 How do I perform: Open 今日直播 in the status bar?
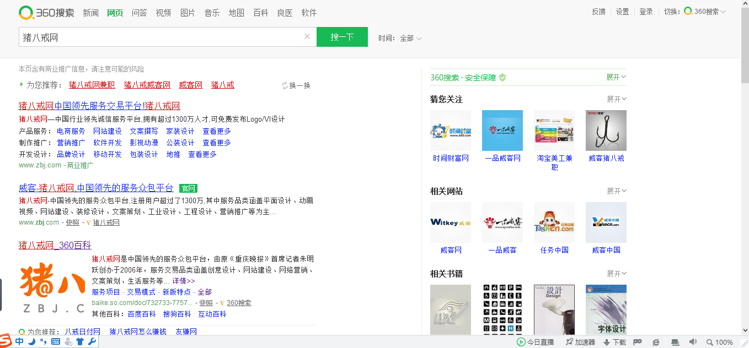pyautogui.click(x=535, y=342)
